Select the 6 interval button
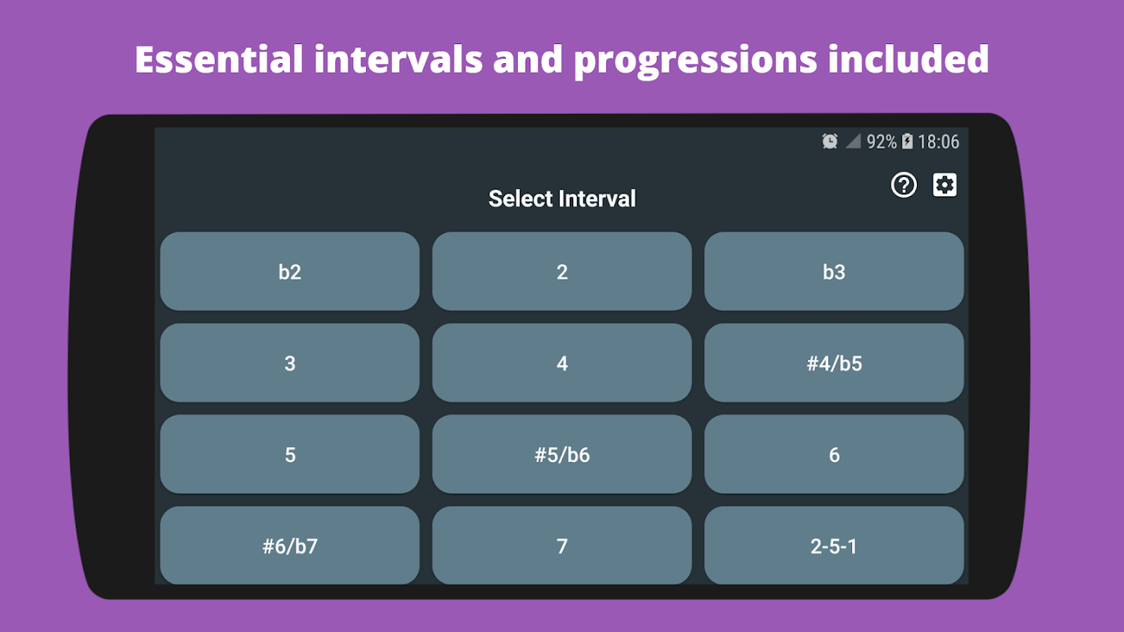This screenshot has width=1124, height=632. coord(834,454)
